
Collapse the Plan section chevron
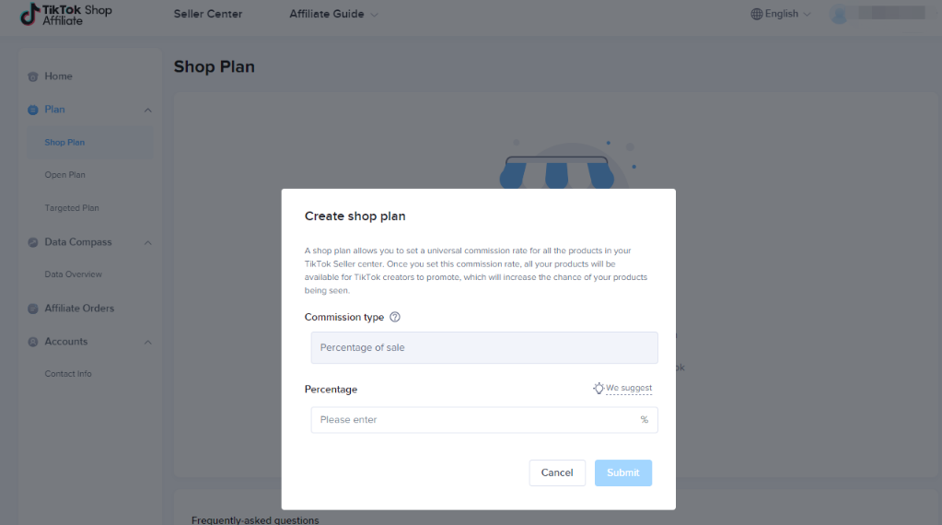click(148, 110)
